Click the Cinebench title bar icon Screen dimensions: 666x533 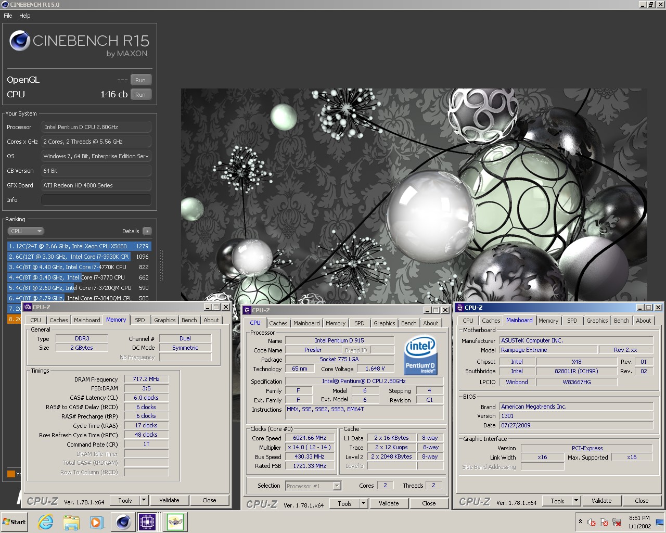click(5, 5)
